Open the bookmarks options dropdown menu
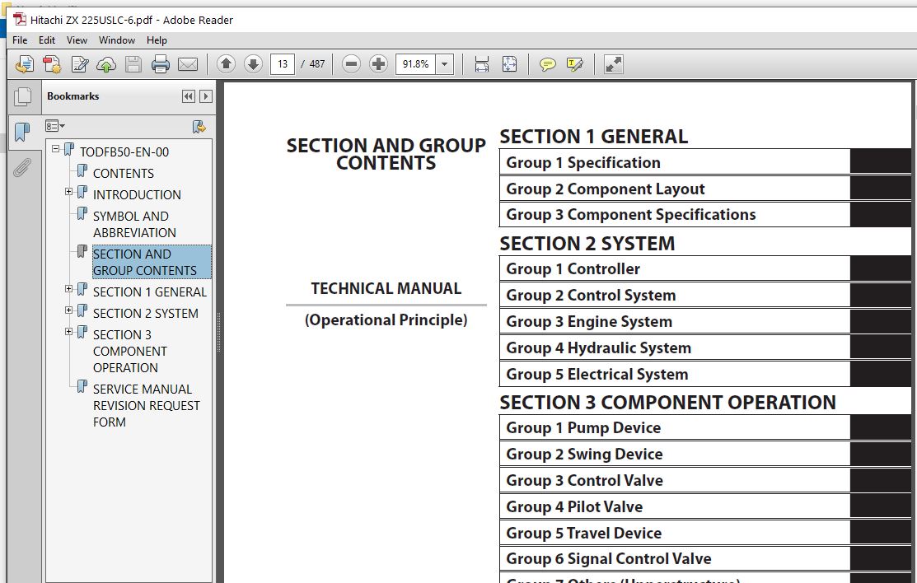 pos(55,126)
